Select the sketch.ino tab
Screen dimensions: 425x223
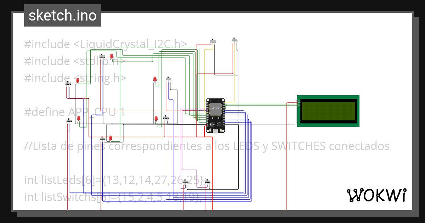[62, 15]
